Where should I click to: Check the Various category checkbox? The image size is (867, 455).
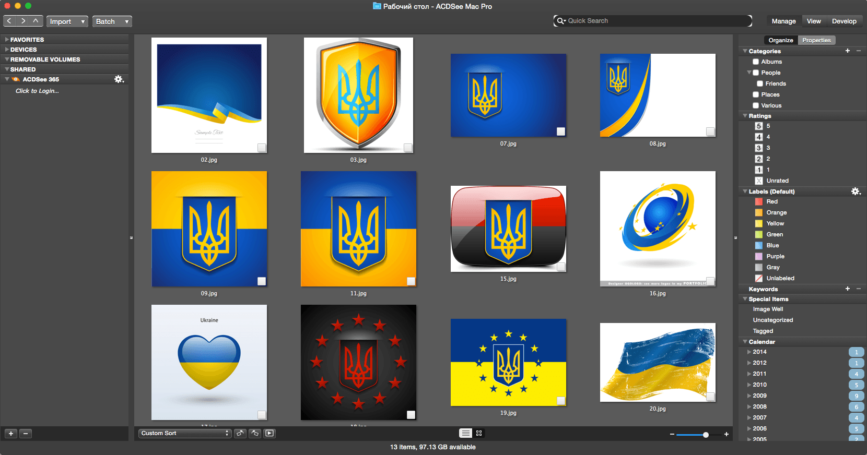click(x=756, y=105)
